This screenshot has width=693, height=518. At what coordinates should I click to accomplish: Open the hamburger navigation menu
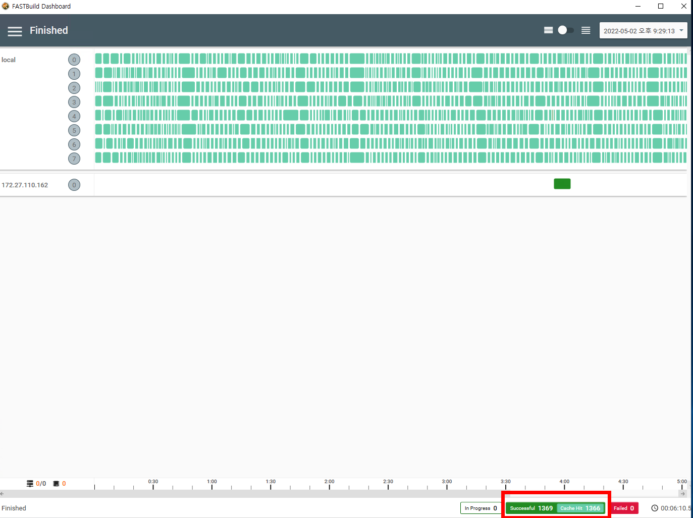15,30
